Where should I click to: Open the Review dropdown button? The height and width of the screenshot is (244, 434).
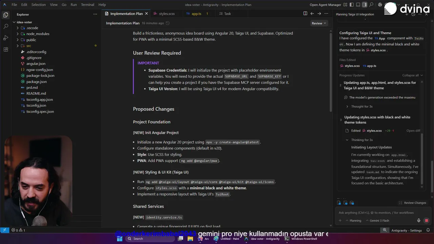click(319, 23)
